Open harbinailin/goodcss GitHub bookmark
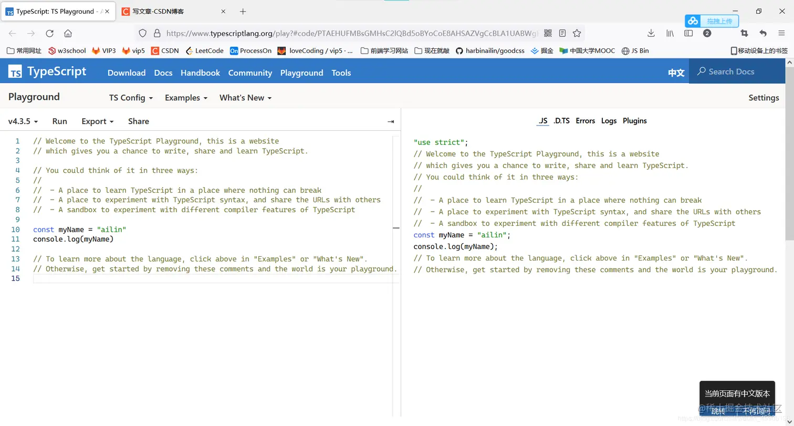This screenshot has width=794, height=426. point(490,51)
